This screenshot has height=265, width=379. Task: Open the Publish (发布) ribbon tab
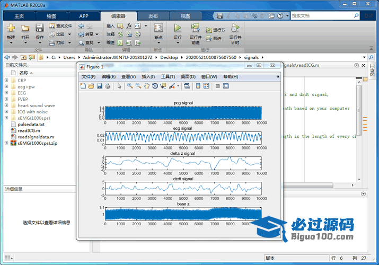tap(153, 16)
